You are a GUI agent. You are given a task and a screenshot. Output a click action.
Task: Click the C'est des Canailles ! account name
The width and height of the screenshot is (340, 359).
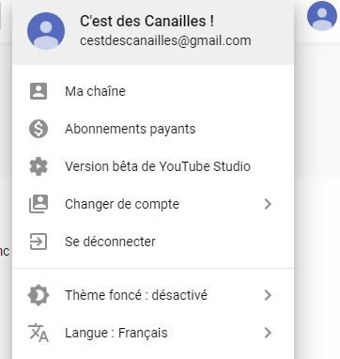tap(147, 22)
